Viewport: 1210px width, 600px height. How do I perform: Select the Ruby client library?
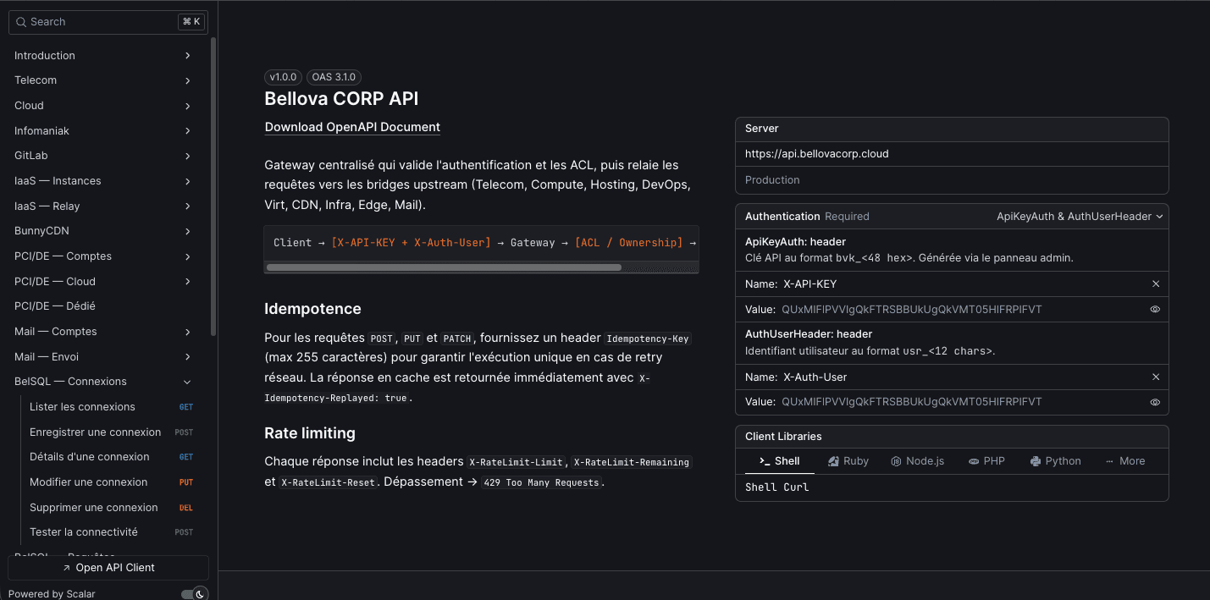(848, 460)
